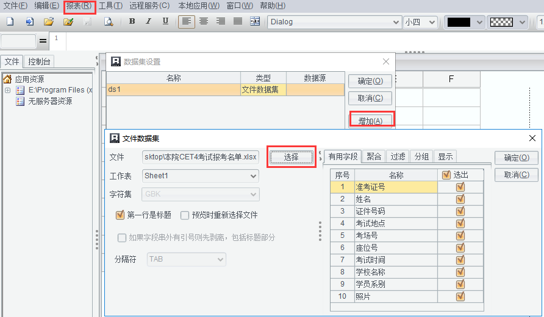The image size is (544, 317).
Task: Uncheck the 照片 field checkbox
Action: 460,296
